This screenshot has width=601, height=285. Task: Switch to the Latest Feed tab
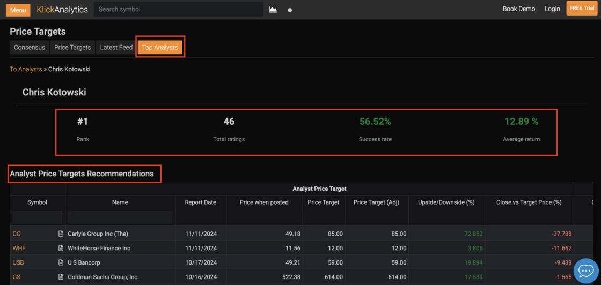point(116,48)
